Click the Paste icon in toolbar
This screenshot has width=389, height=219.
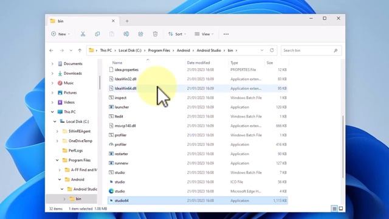pyautogui.click(x=112, y=34)
